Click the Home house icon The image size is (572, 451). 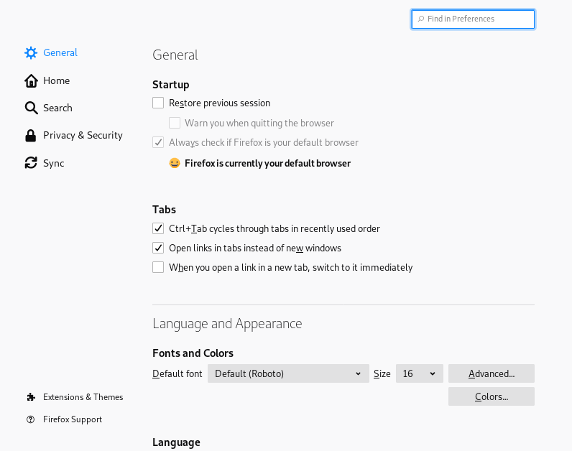click(31, 80)
